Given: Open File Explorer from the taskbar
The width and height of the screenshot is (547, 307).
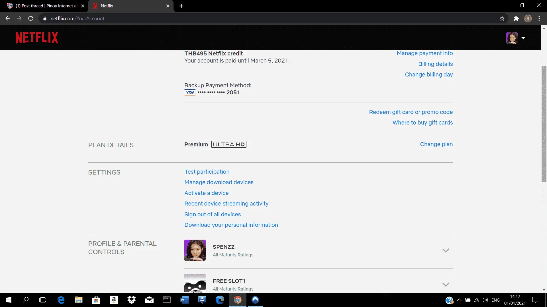Looking at the screenshot, I should (78, 300).
